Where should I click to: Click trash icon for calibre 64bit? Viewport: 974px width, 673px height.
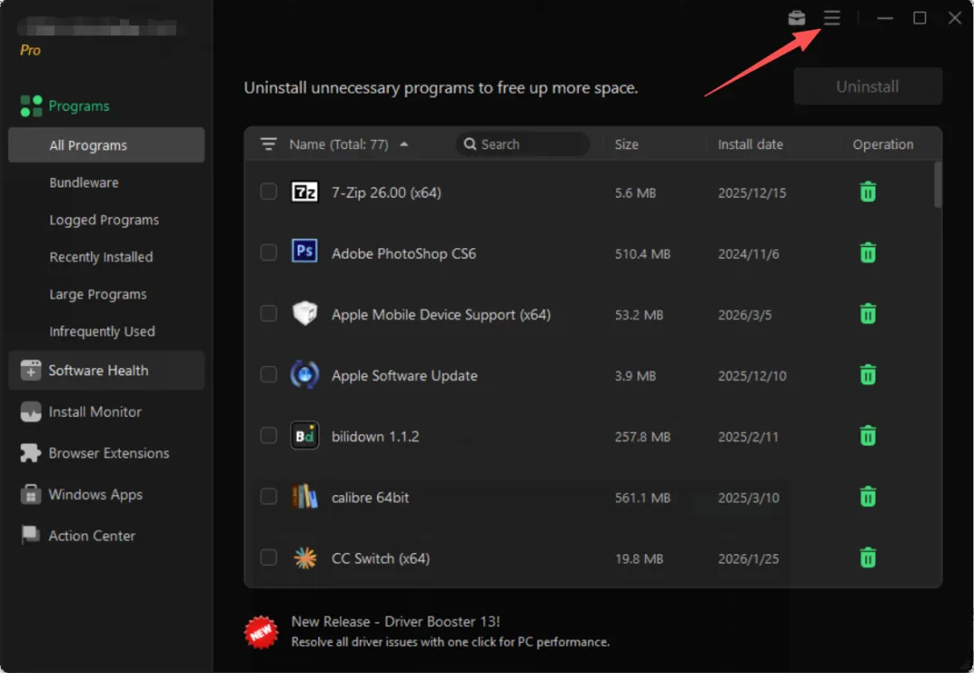click(x=868, y=496)
